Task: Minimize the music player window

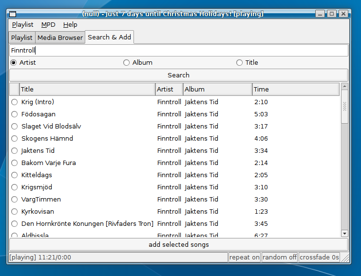Action: [x=320, y=14]
